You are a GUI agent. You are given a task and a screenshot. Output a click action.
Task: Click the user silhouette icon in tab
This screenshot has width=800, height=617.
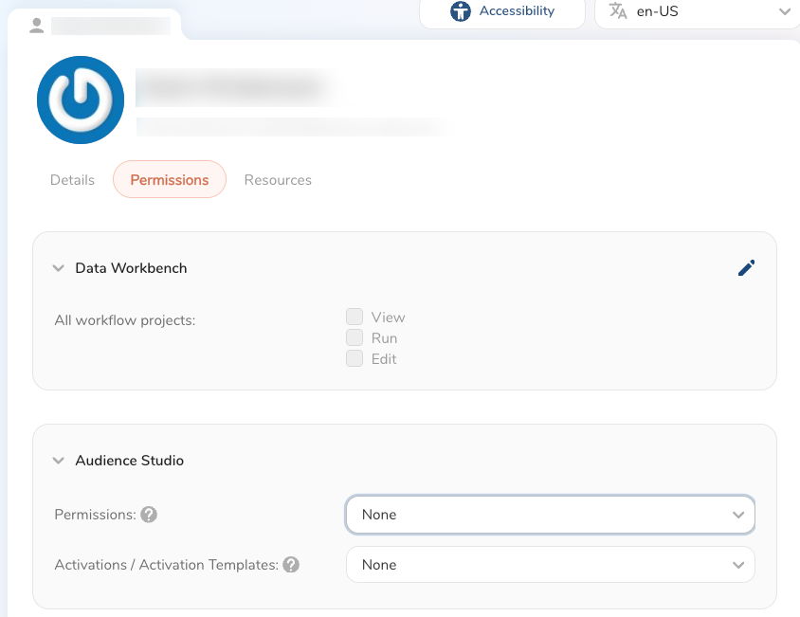37,26
